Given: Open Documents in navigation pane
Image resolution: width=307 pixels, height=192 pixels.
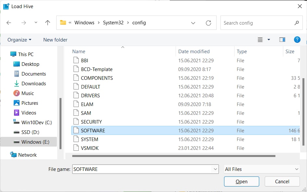Looking at the screenshot, I should (30, 74).
